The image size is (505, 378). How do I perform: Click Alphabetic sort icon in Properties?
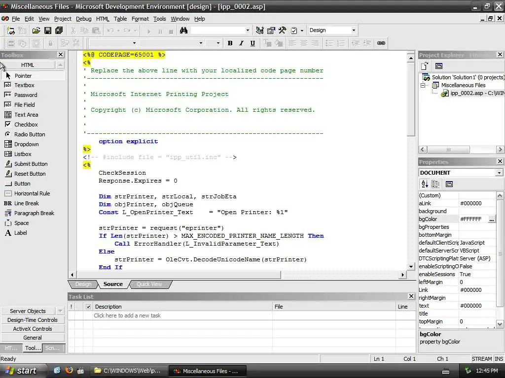(425, 184)
